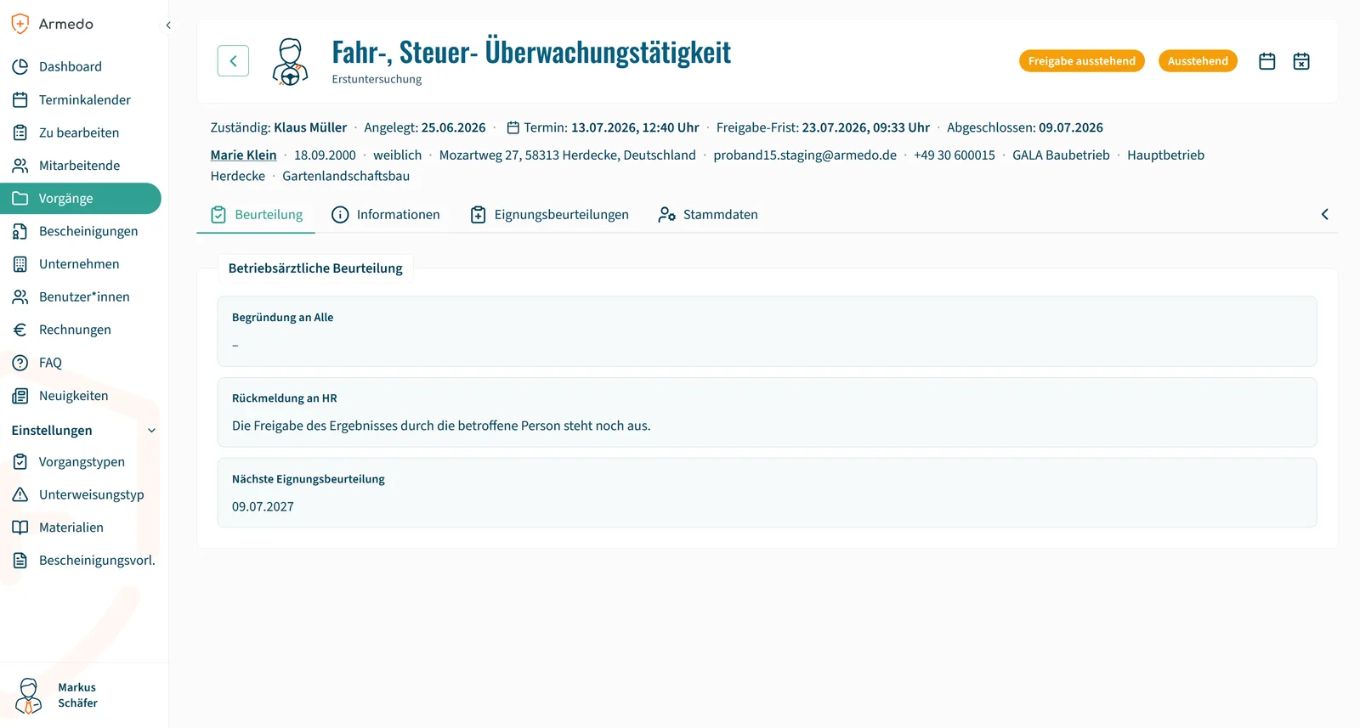The height and width of the screenshot is (728, 1360).
Task: Open the Stammdaten tab
Action: click(x=708, y=215)
